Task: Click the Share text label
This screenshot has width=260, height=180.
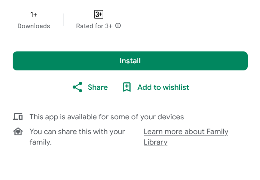Action: pyautogui.click(x=98, y=87)
